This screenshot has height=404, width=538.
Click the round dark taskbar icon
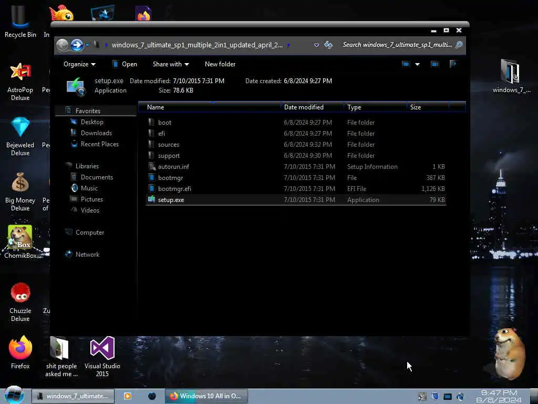[152, 396]
